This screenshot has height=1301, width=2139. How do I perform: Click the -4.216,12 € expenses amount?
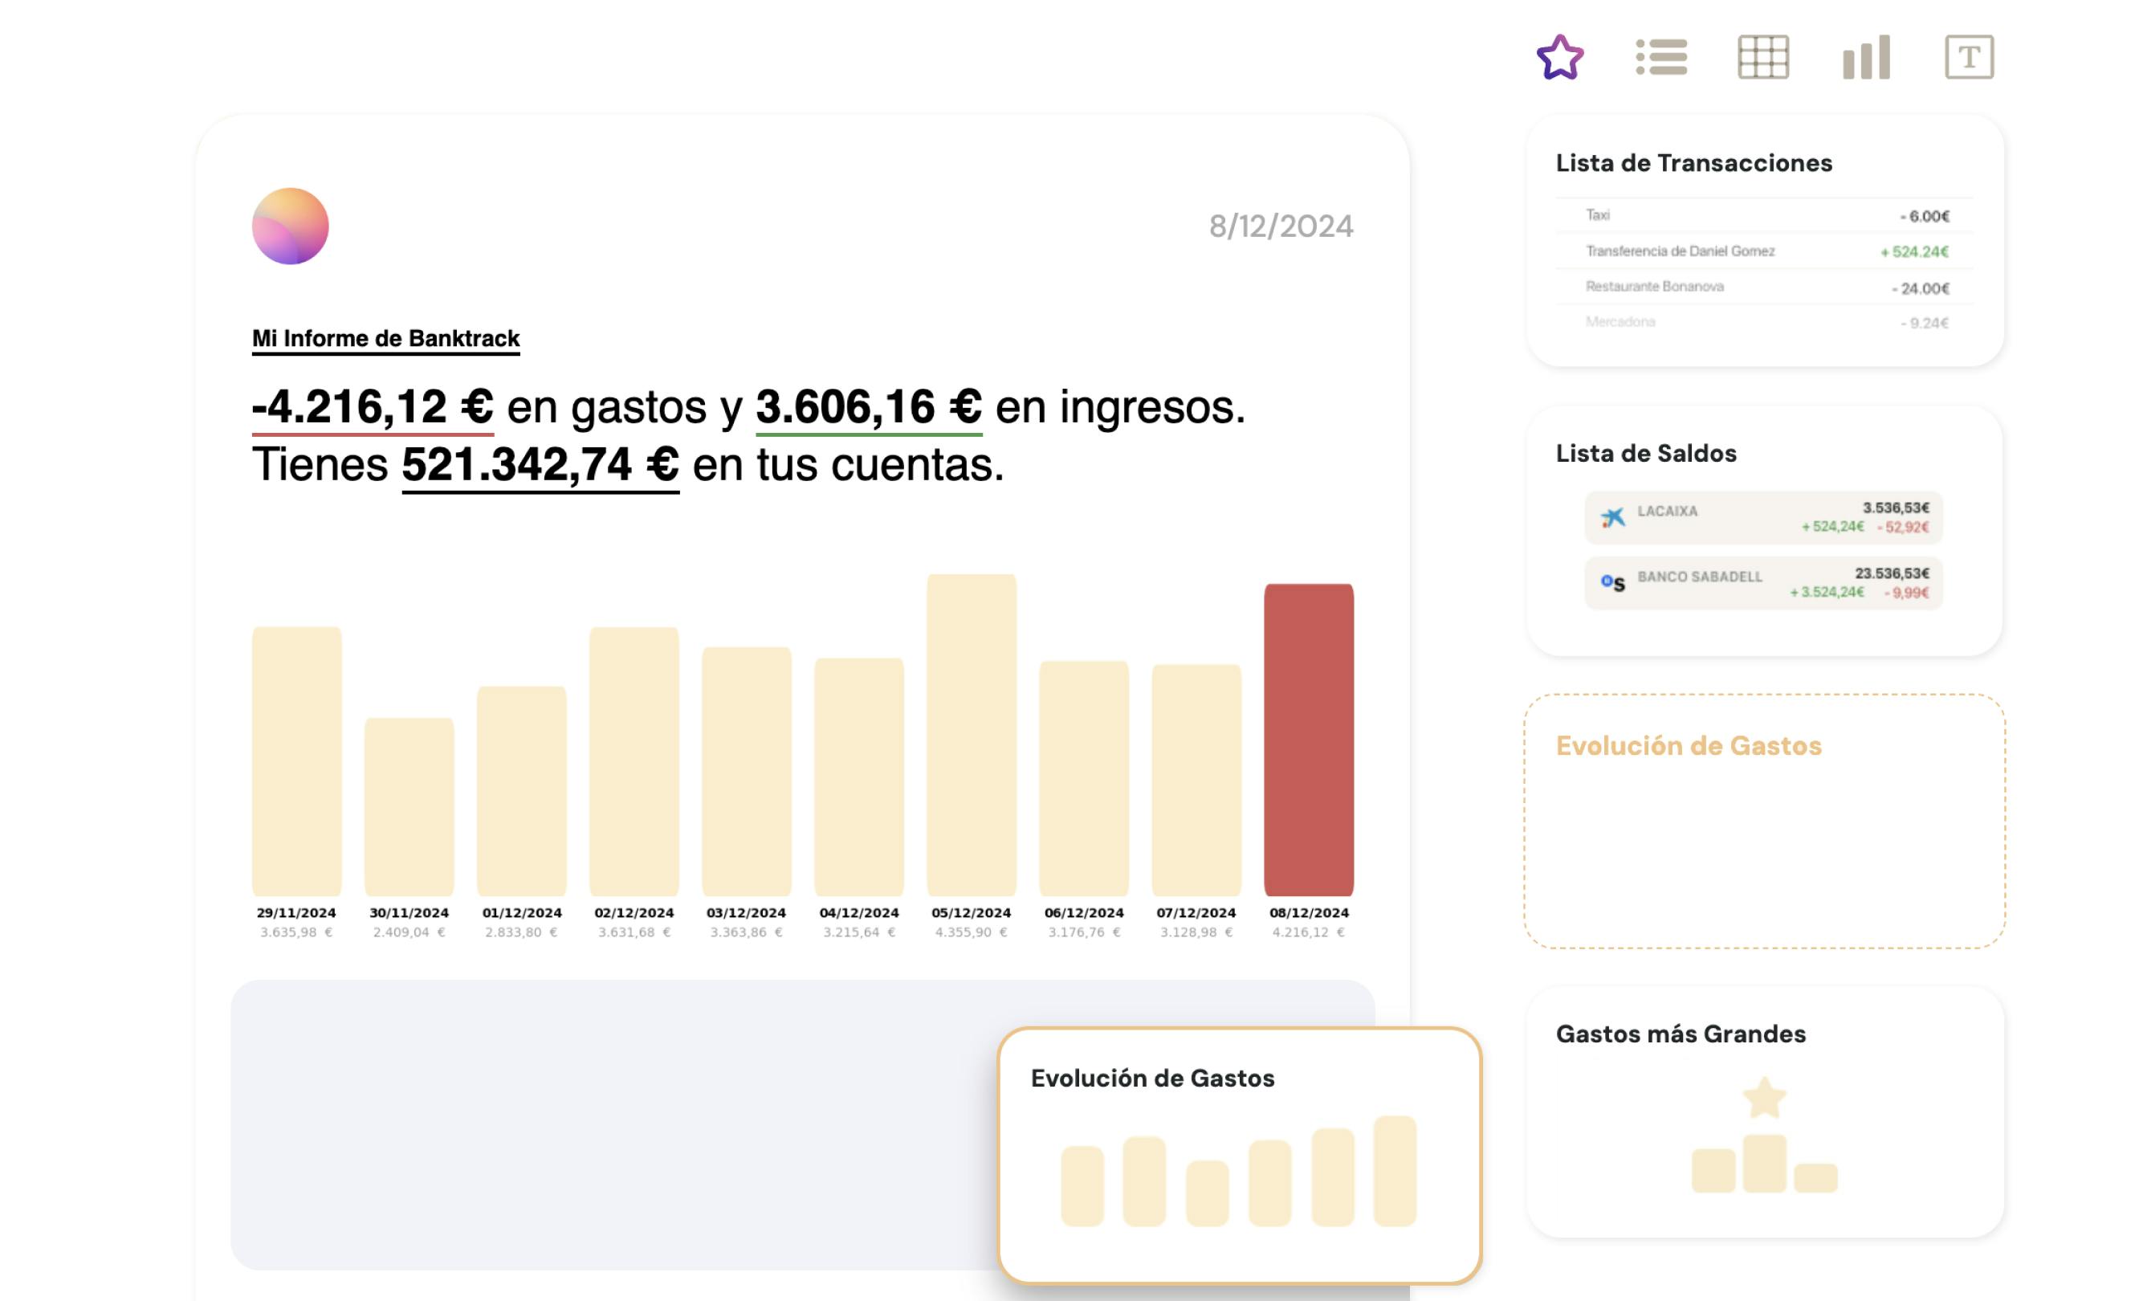pos(373,407)
